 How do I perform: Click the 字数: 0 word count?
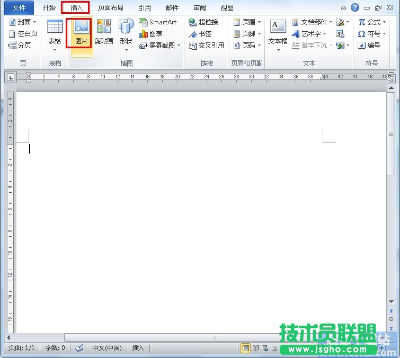point(55,348)
